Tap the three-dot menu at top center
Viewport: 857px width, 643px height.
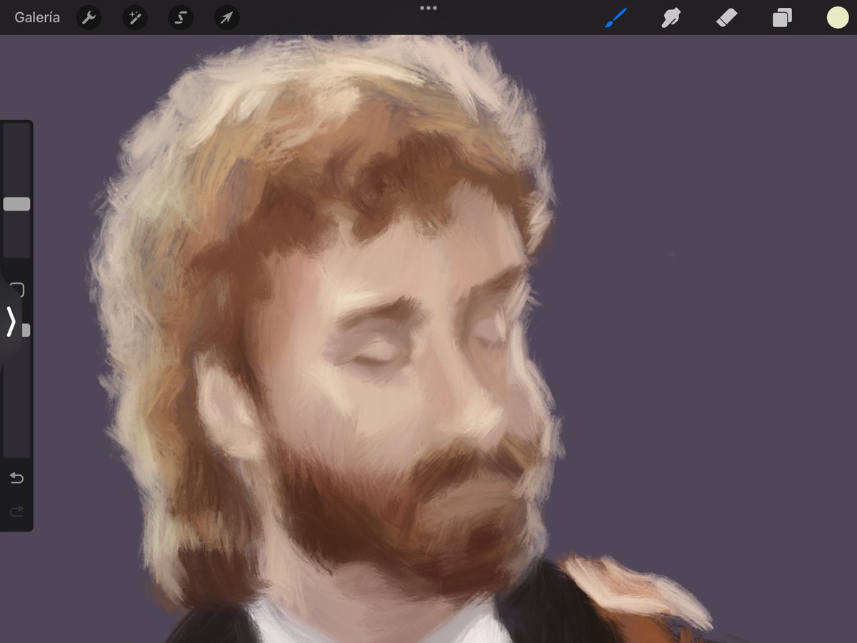(x=428, y=8)
